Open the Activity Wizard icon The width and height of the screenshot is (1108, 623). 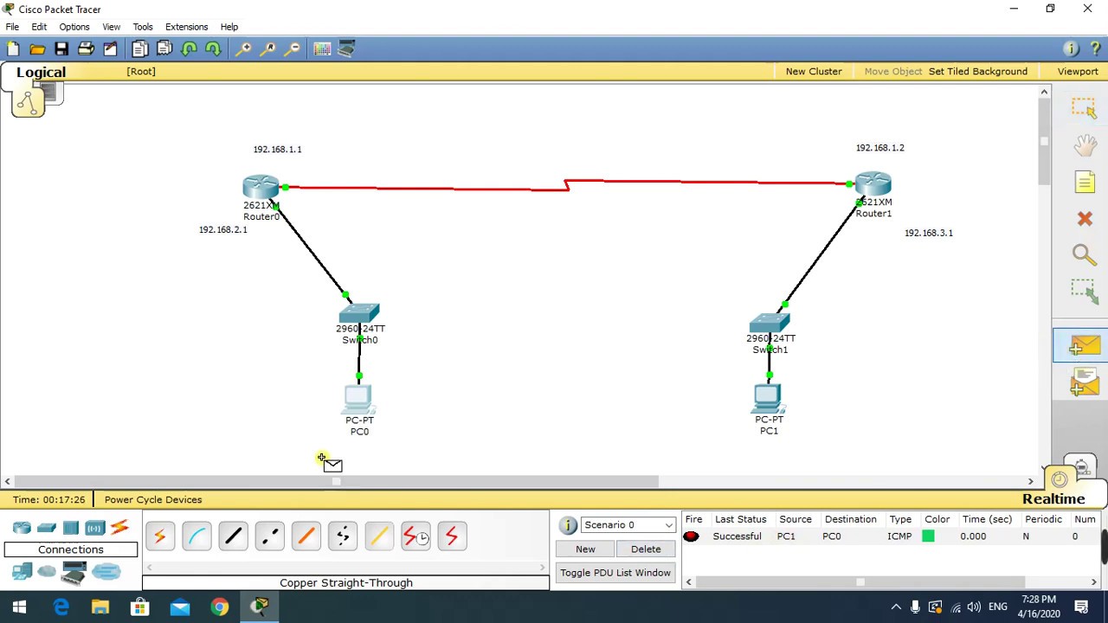pyautogui.click(x=110, y=49)
